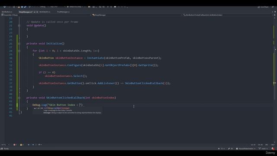Click the yellow warning count indicator
The image size is (277, 156).
(x=22, y=145)
